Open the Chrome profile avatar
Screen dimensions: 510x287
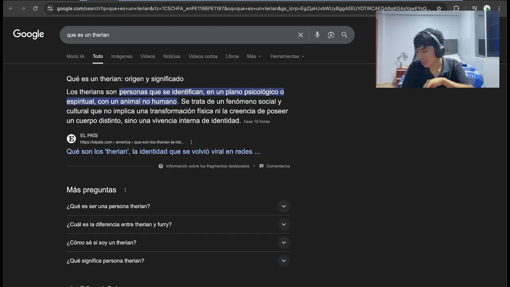click(487, 8)
